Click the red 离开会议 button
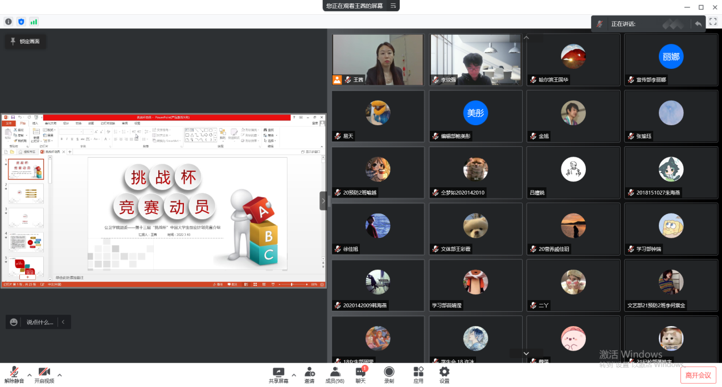Screen dimensions: 722x387 pyautogui.click(x=698, y=375)
